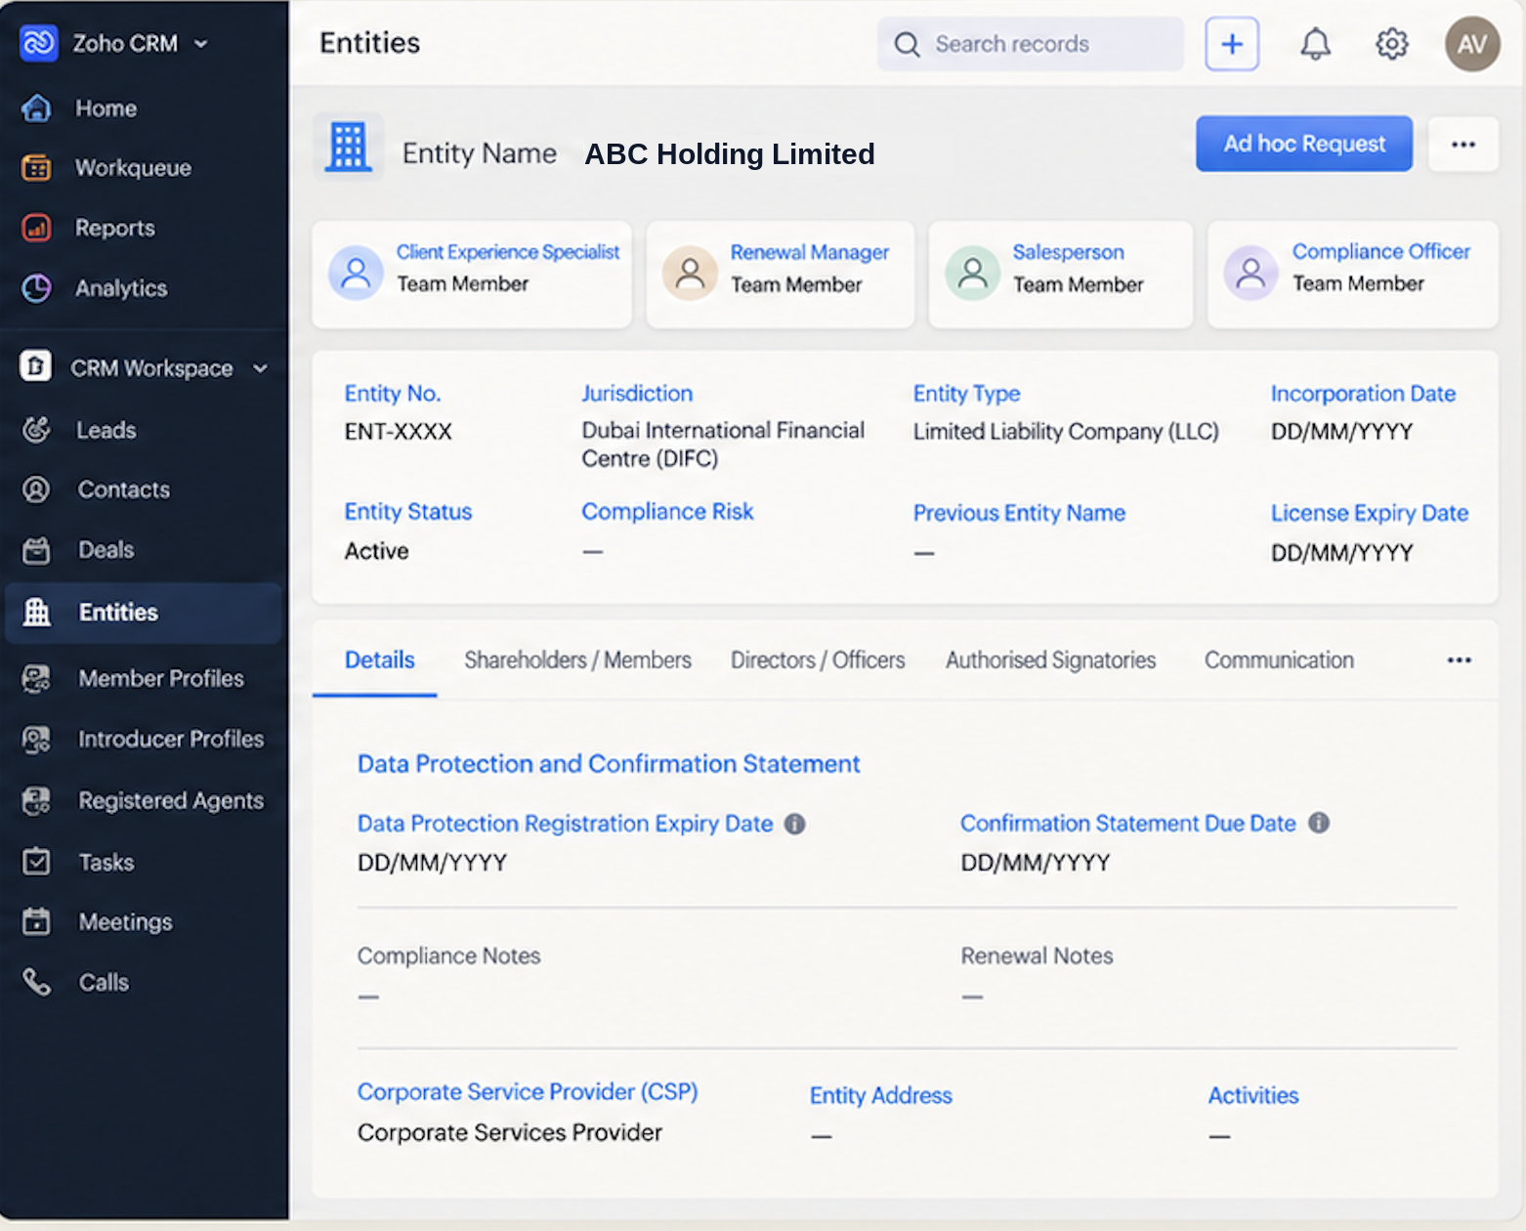Focus the Search records field
The height and width of the screenshot is (1231, 1526).
[x=1031, y=44]
